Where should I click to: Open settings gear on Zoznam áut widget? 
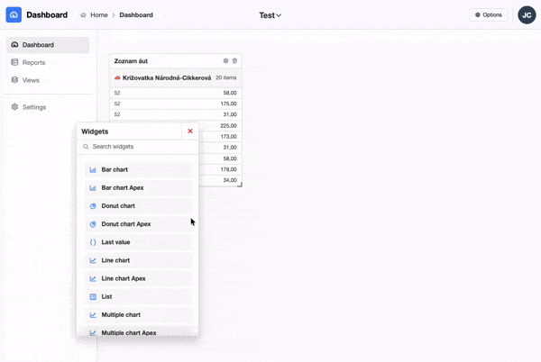pos(225,61)
